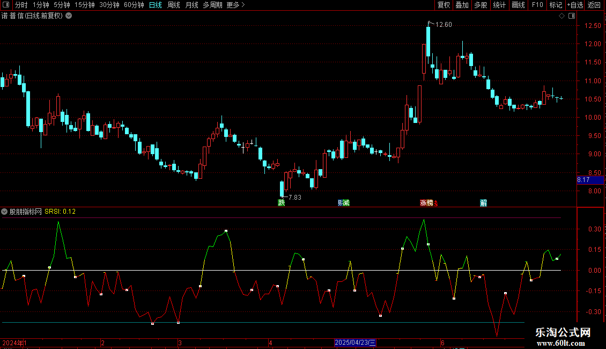Switch to 分时 intraday view

21,5
